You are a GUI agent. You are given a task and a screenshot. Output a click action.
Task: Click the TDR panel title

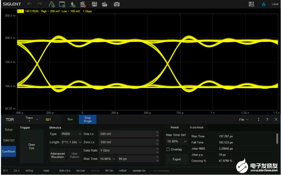coord(10,119)
